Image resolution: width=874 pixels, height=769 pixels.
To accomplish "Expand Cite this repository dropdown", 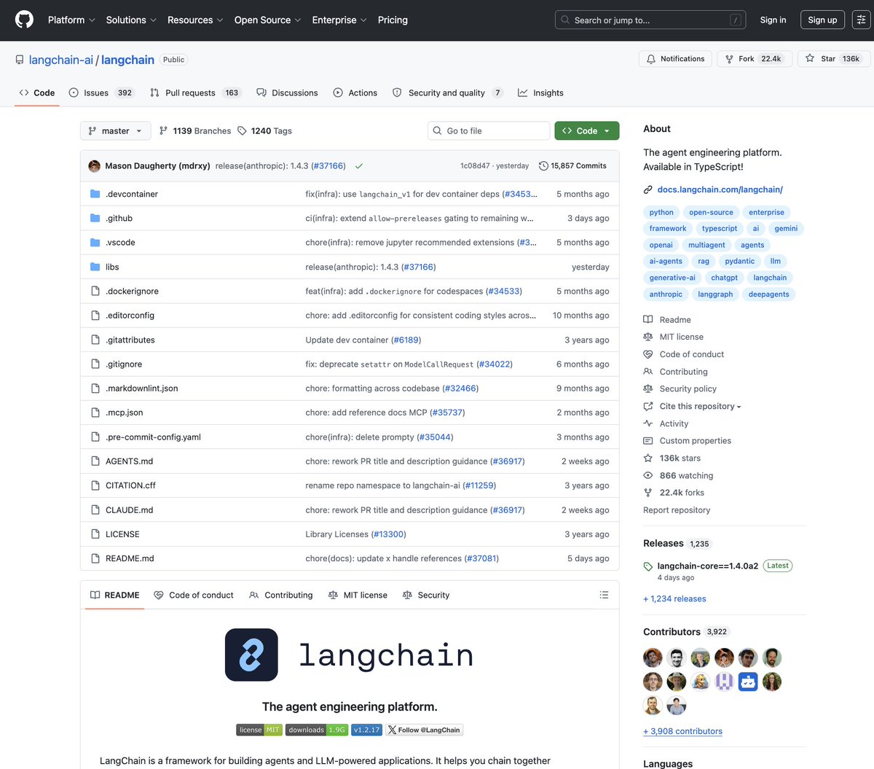I will pos(700,406).
